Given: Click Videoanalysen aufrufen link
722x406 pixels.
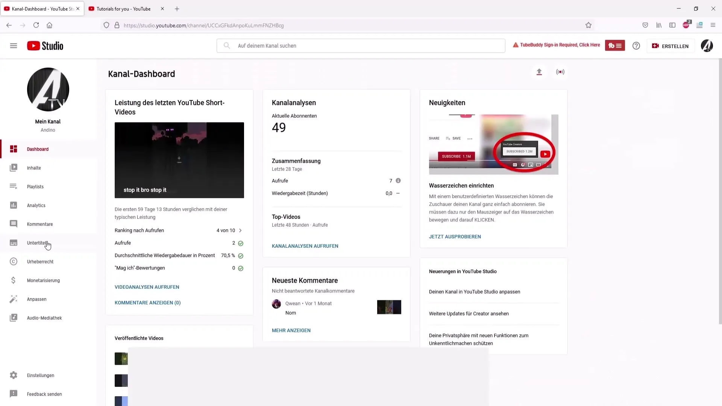Looking at the screenshot, I should (x=147, y=287).
